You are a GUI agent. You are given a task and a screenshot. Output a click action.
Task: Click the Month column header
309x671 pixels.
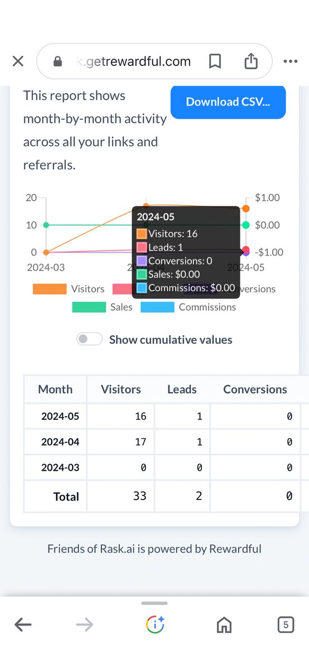click(55, 389)
